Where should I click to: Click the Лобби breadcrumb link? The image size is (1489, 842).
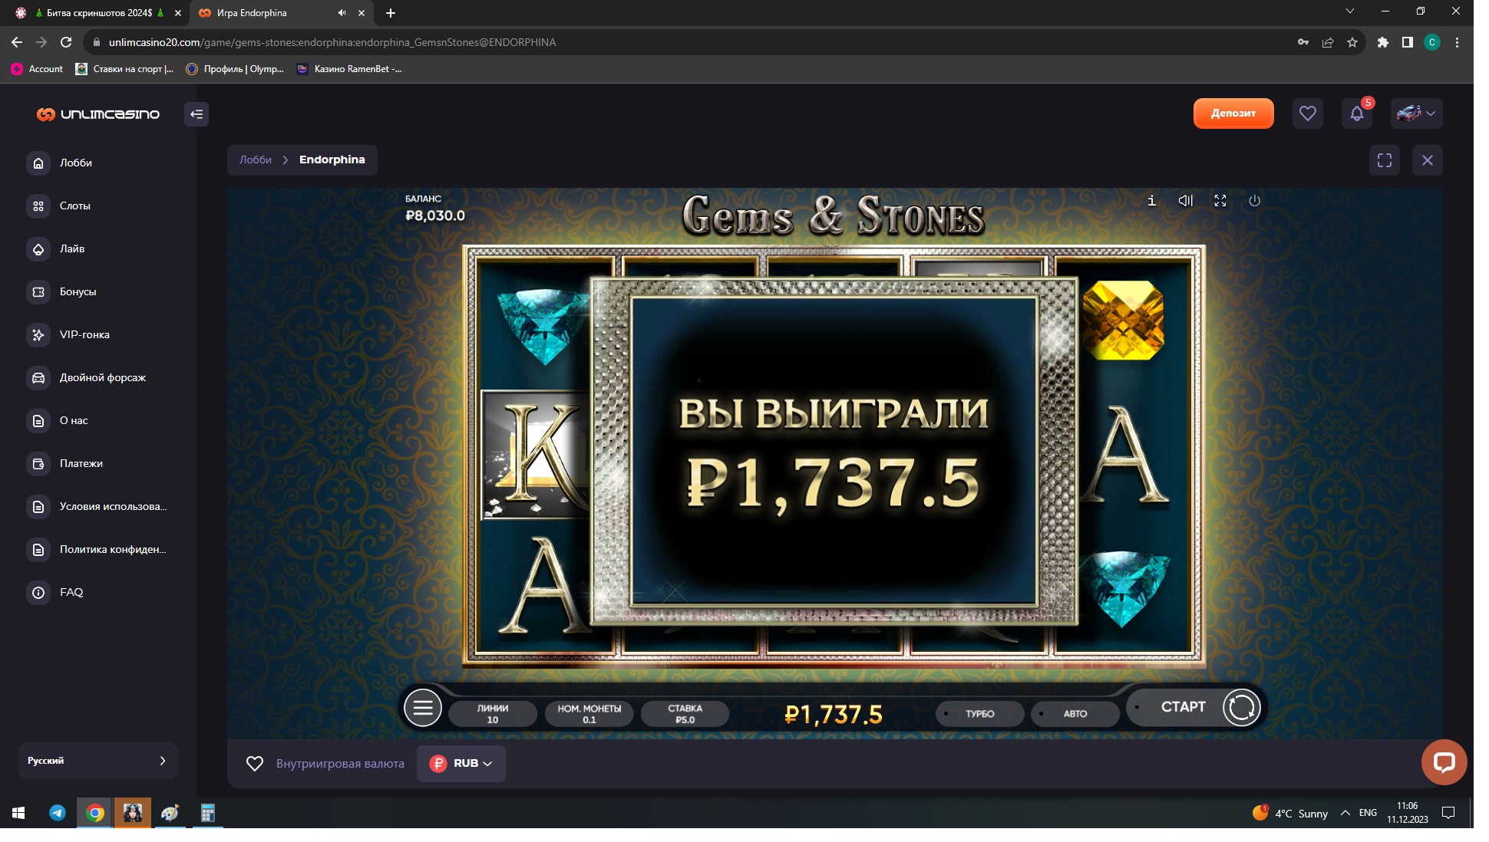255,160
